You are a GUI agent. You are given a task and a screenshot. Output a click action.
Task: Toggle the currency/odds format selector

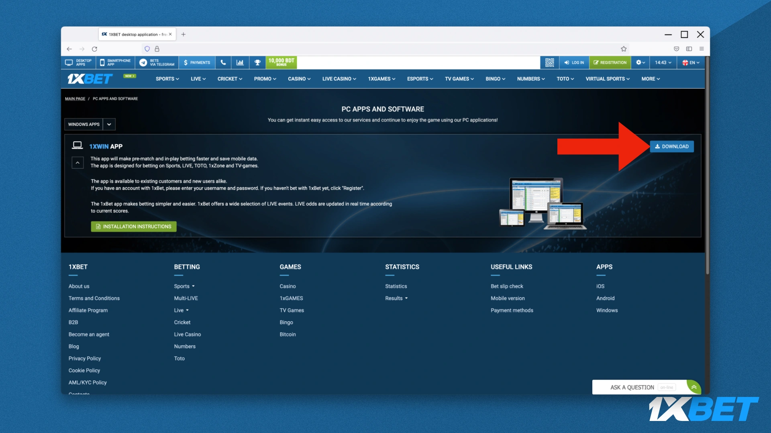pyautogui.click(x=638, y=63)
